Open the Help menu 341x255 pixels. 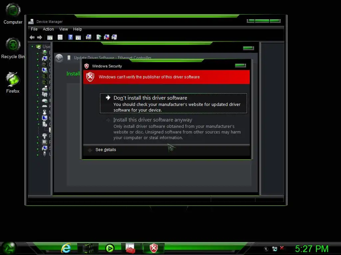click(x=77, y=29)
